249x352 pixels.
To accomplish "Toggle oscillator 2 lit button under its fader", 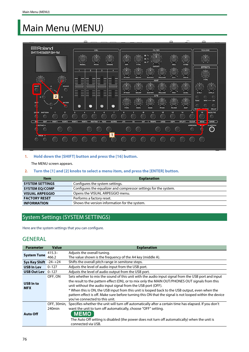I will pyautogui.click(x=91, y=106).
